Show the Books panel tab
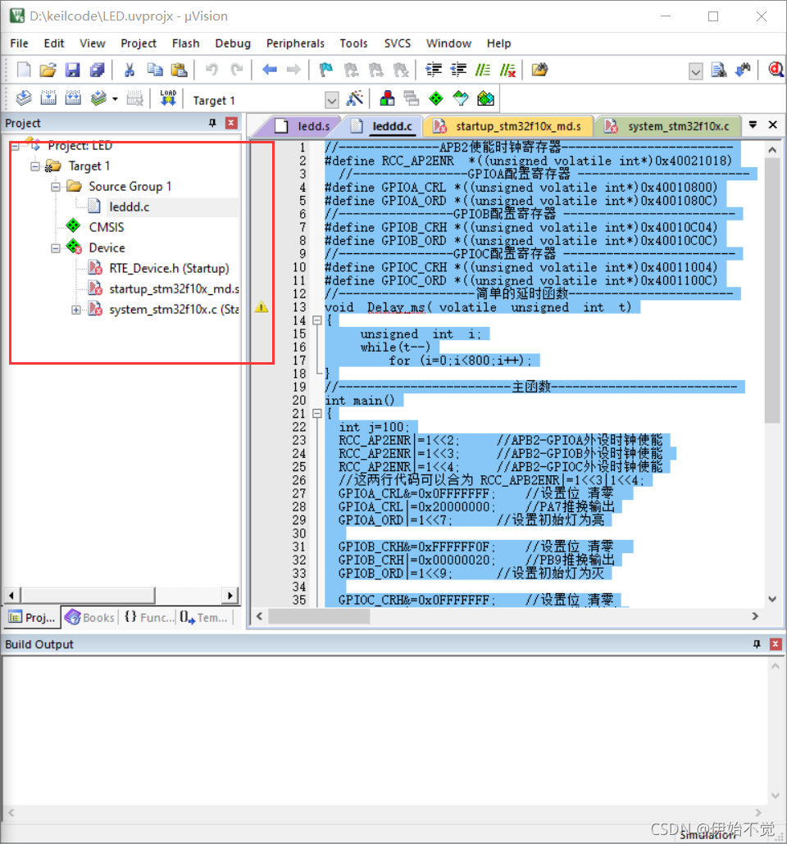The height and width of the screenshot is (844, 787). 89,617
